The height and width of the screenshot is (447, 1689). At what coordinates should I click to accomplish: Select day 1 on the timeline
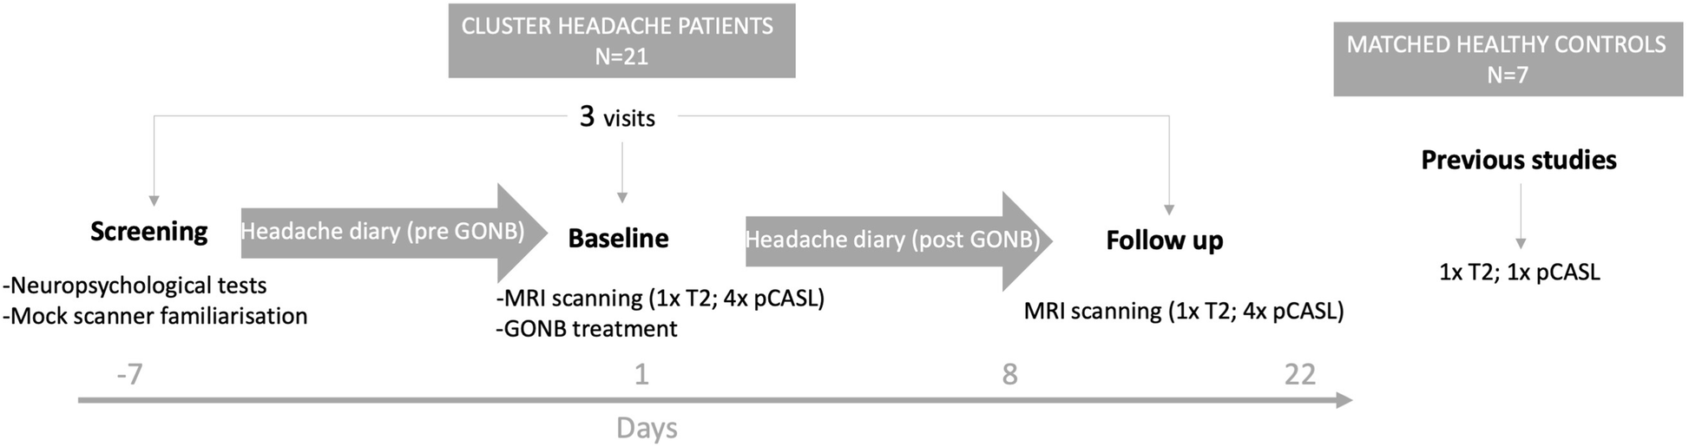641,374
